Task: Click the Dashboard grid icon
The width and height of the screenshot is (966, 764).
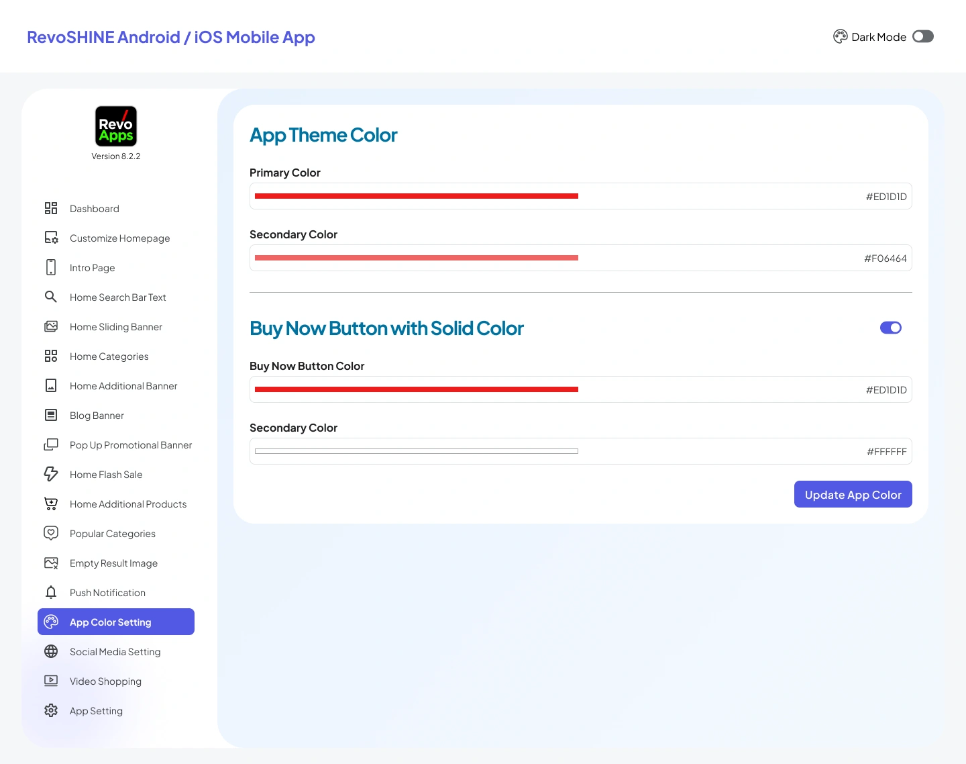Action: tap(51, 208)
